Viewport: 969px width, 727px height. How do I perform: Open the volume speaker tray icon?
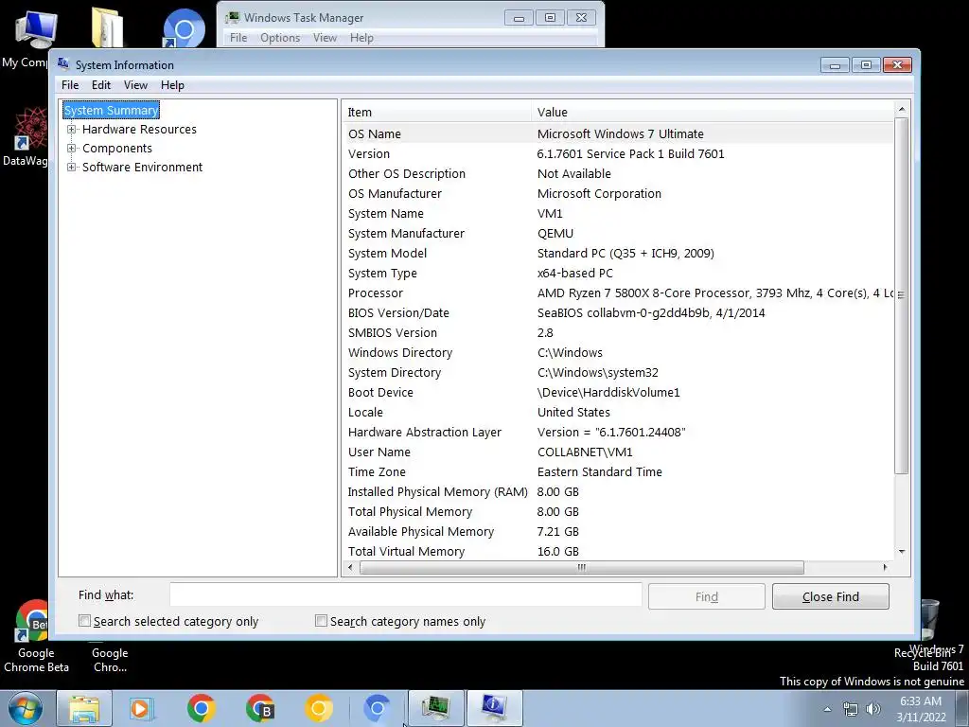pyautogui.click(x=873, y=709)
